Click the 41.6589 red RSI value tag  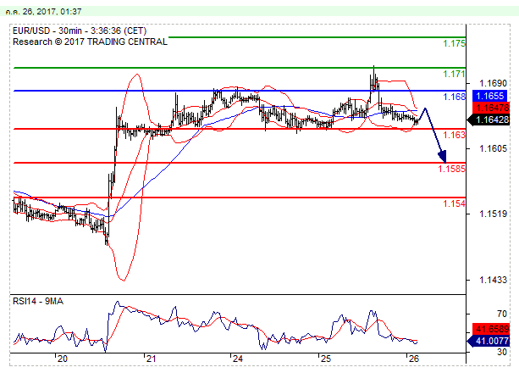point(492,328)
